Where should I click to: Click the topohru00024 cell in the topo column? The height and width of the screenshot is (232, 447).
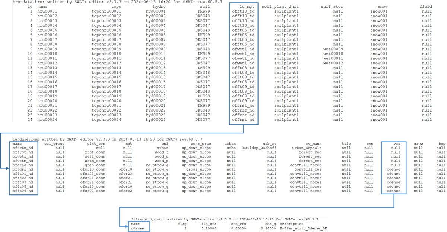click(x=107, y=120)
